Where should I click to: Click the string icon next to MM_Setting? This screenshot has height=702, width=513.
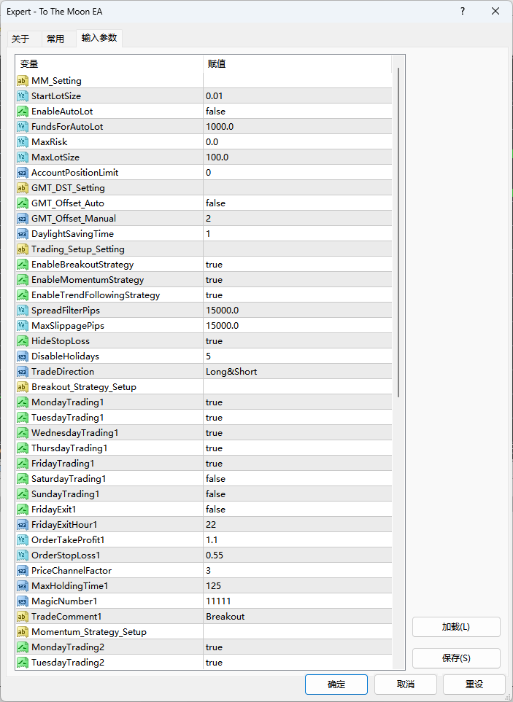[x=23, y=81]
